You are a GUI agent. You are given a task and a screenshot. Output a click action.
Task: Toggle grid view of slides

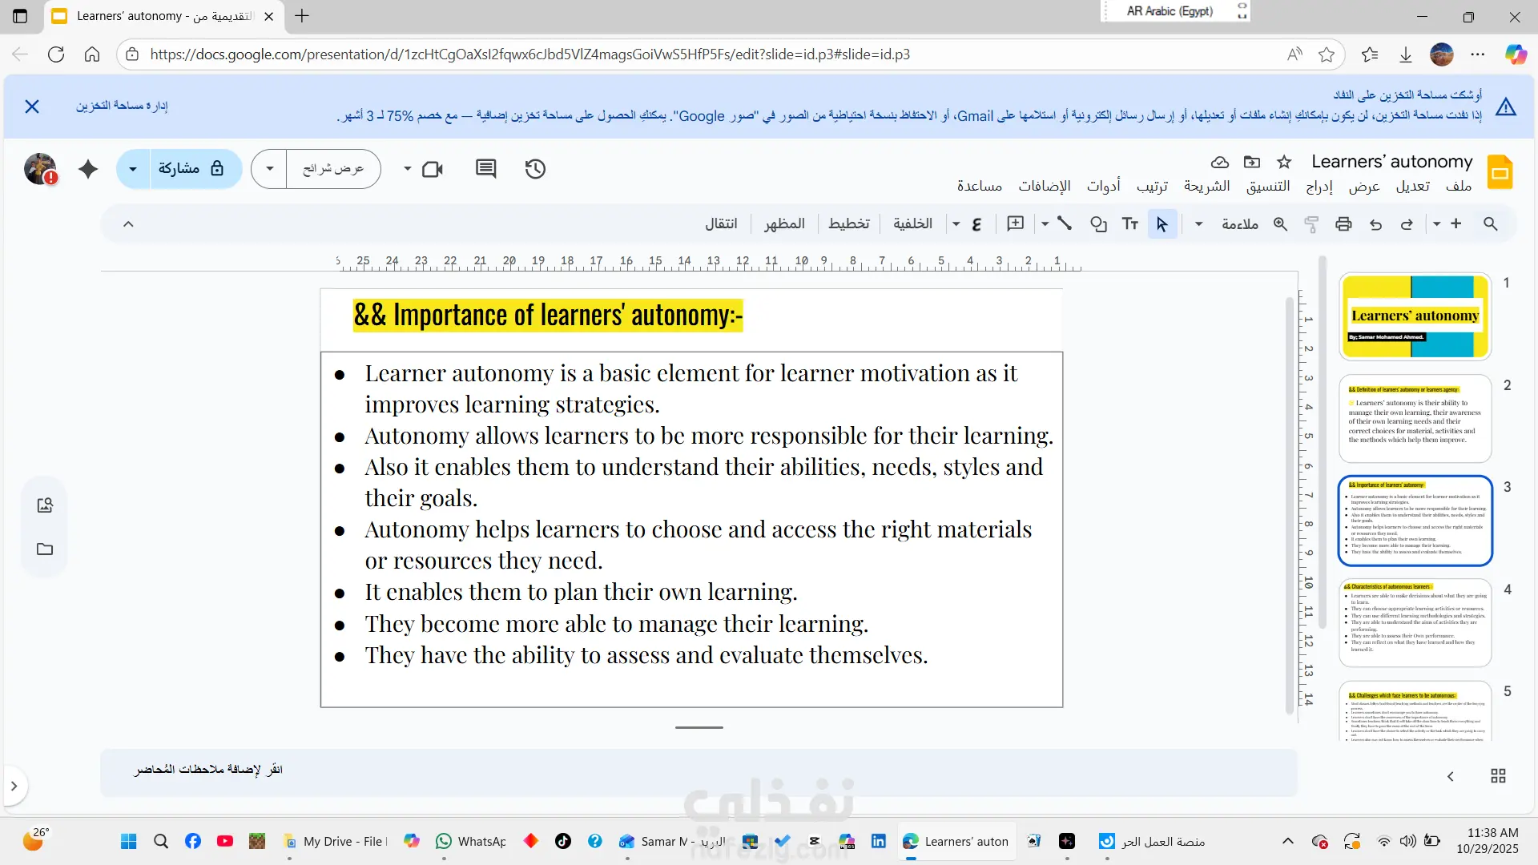pos(1498,776)
